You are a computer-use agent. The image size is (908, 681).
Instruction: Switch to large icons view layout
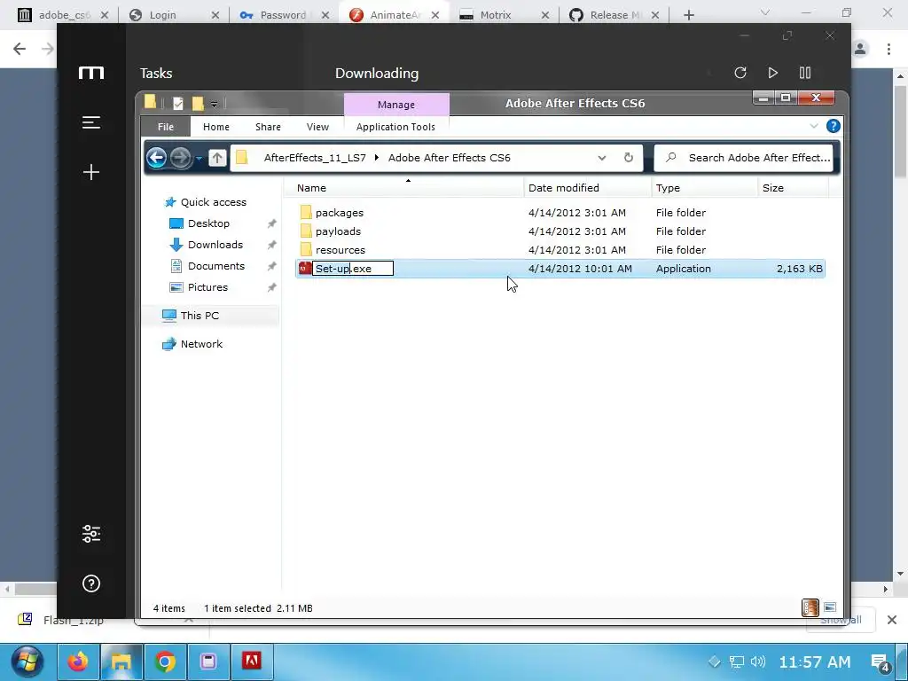[x=830, y=607]
